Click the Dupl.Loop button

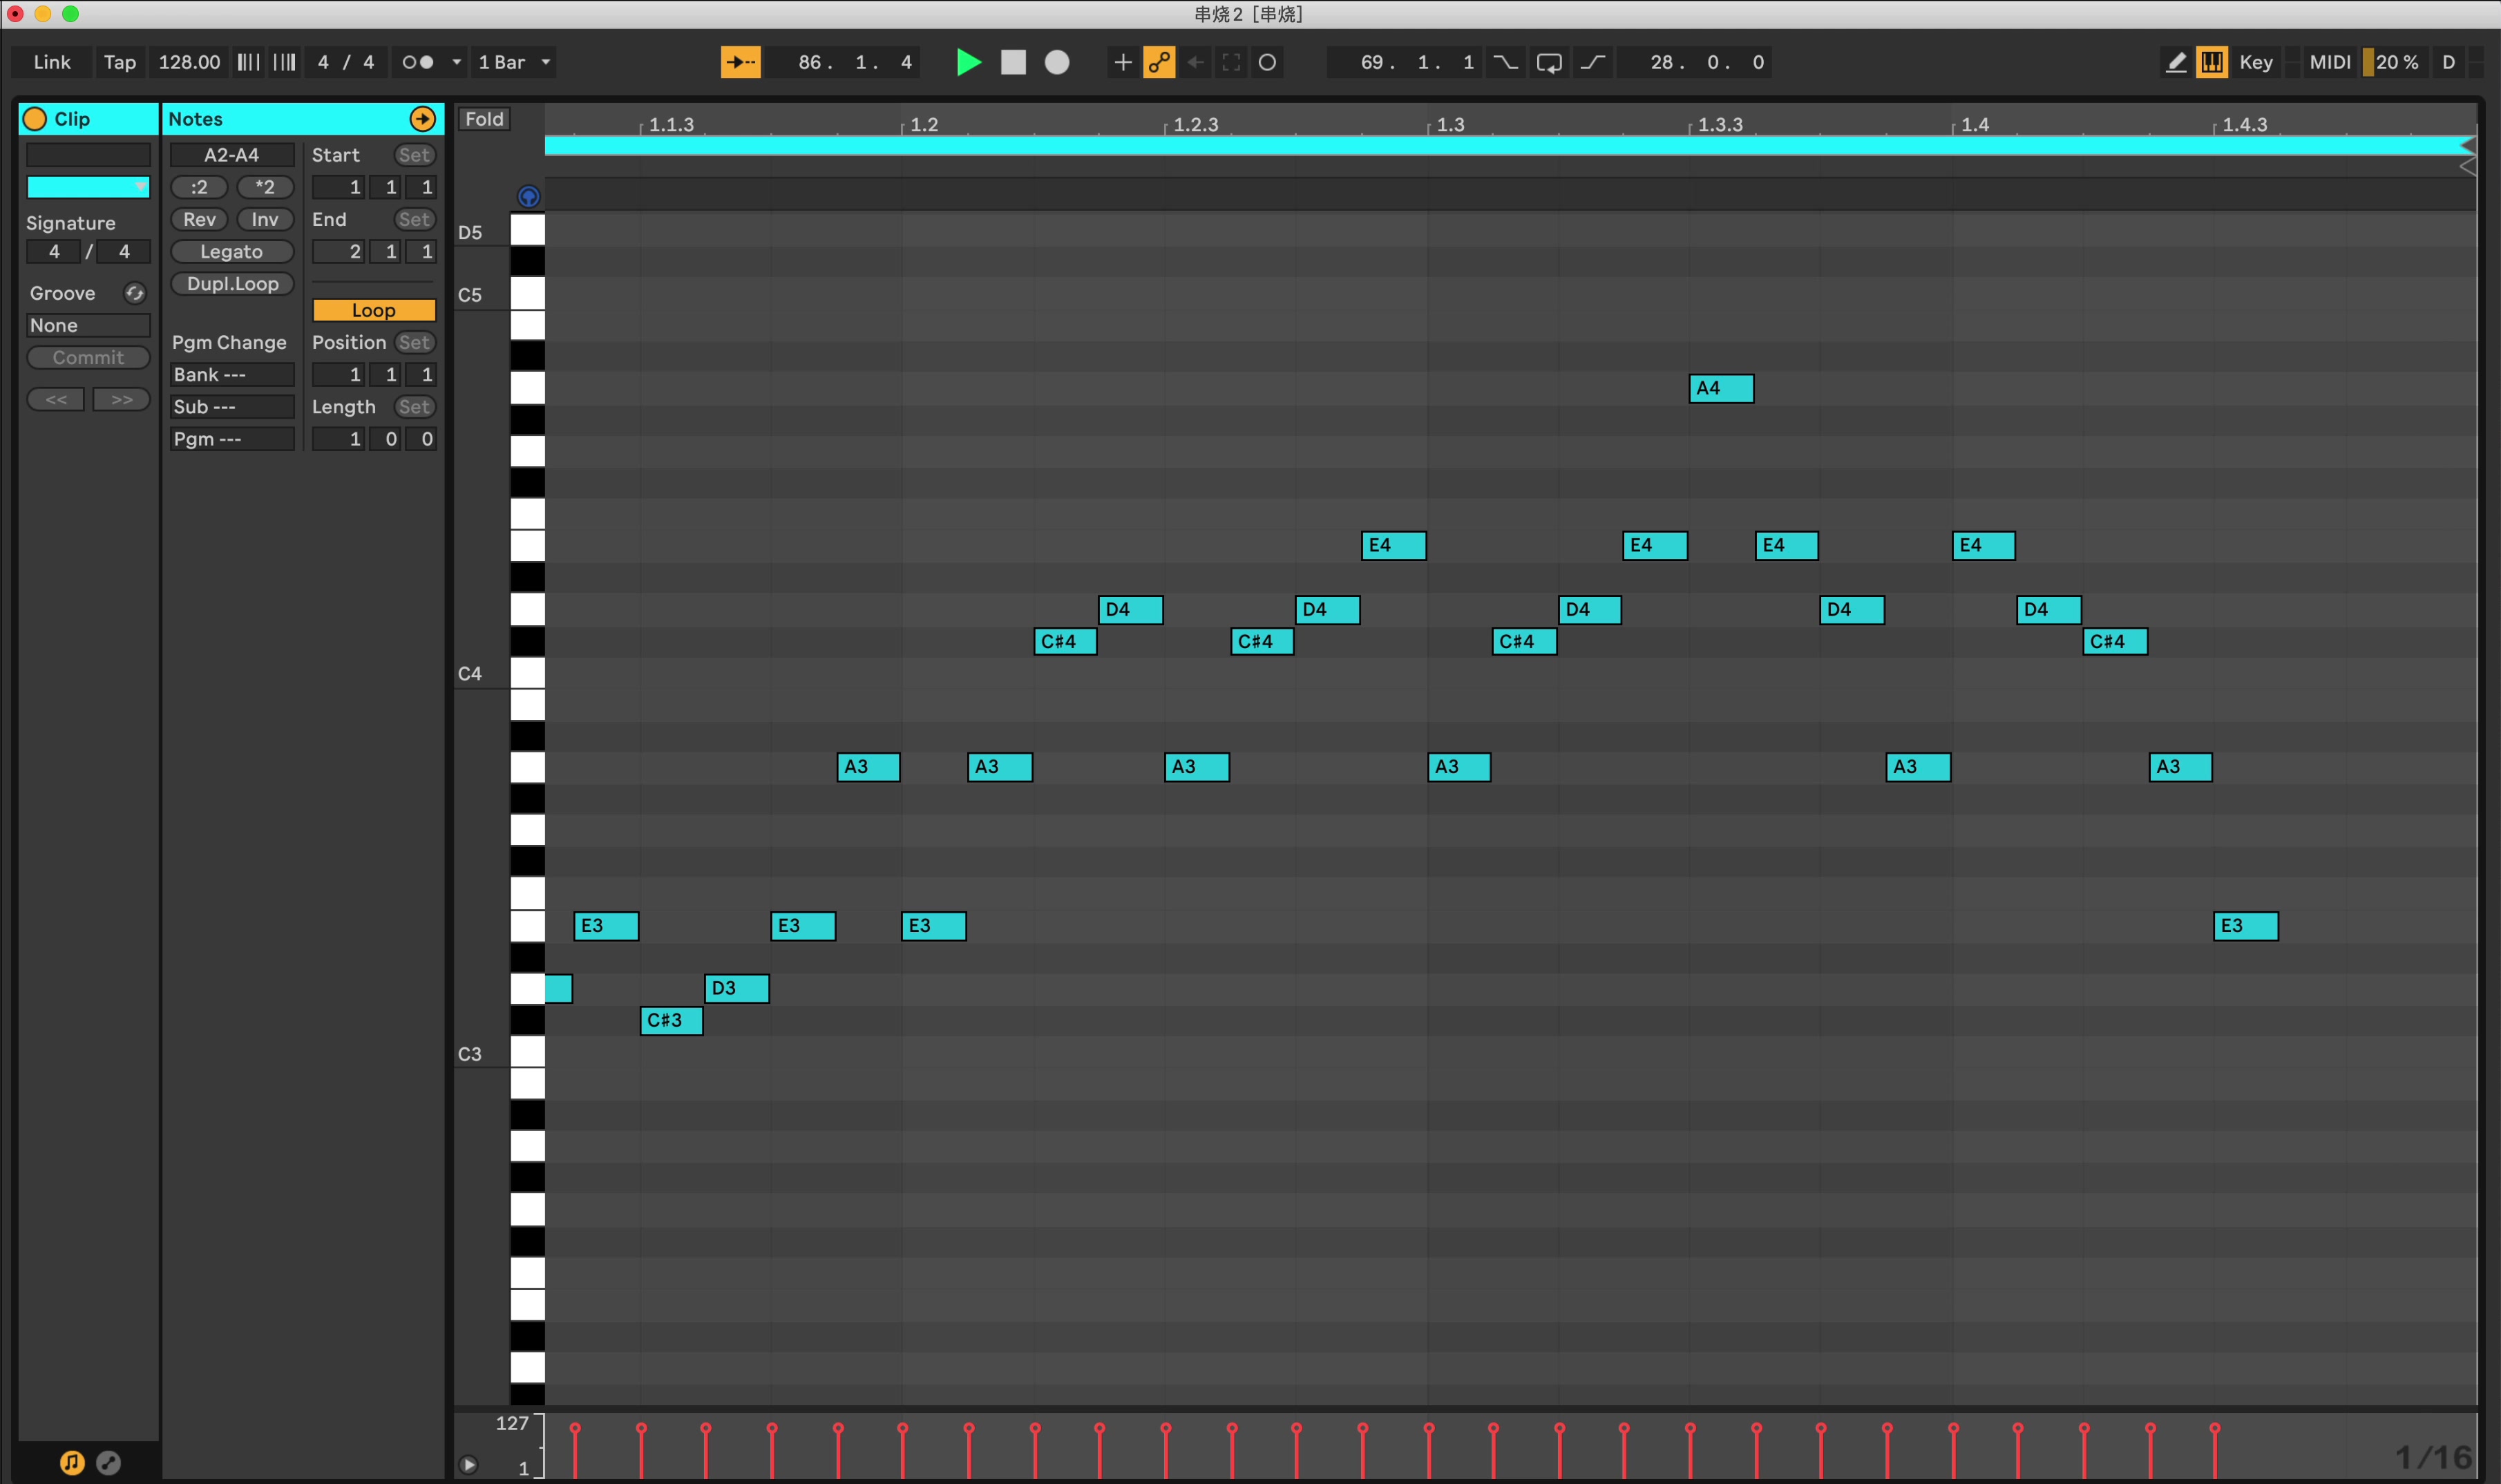coord(232,283)
